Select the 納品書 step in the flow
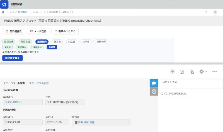The image size is (223, 132). (x=72, y=42)
